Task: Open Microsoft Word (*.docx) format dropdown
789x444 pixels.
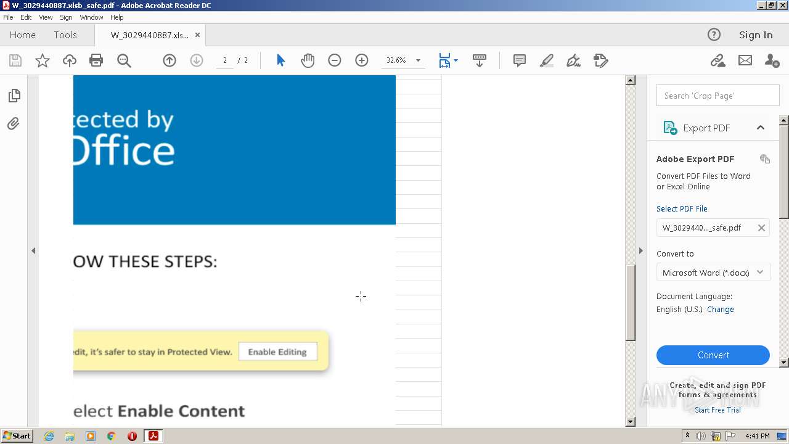Action: [x=713, y=273]
